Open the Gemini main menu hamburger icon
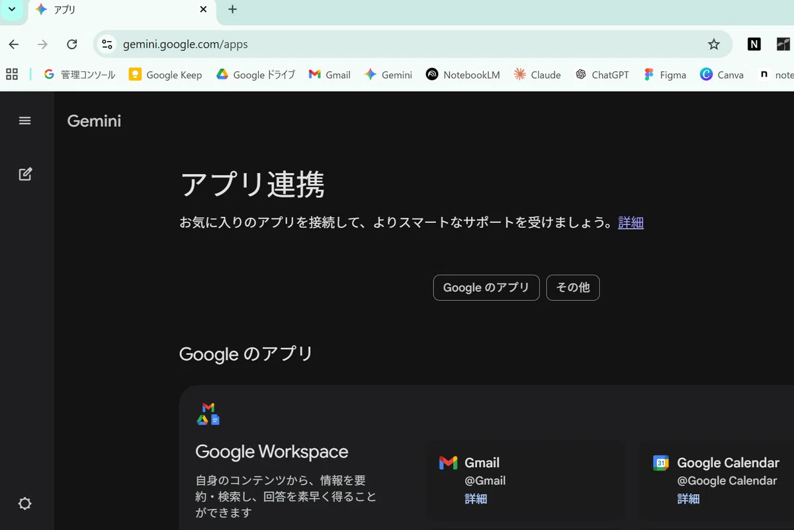This screenshot has height=530, width=794. (25, 120)
